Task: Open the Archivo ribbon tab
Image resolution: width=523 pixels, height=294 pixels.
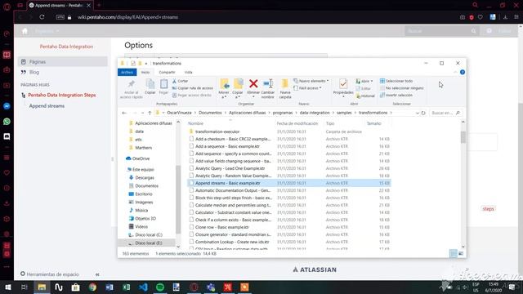Action: pos(127,72)
